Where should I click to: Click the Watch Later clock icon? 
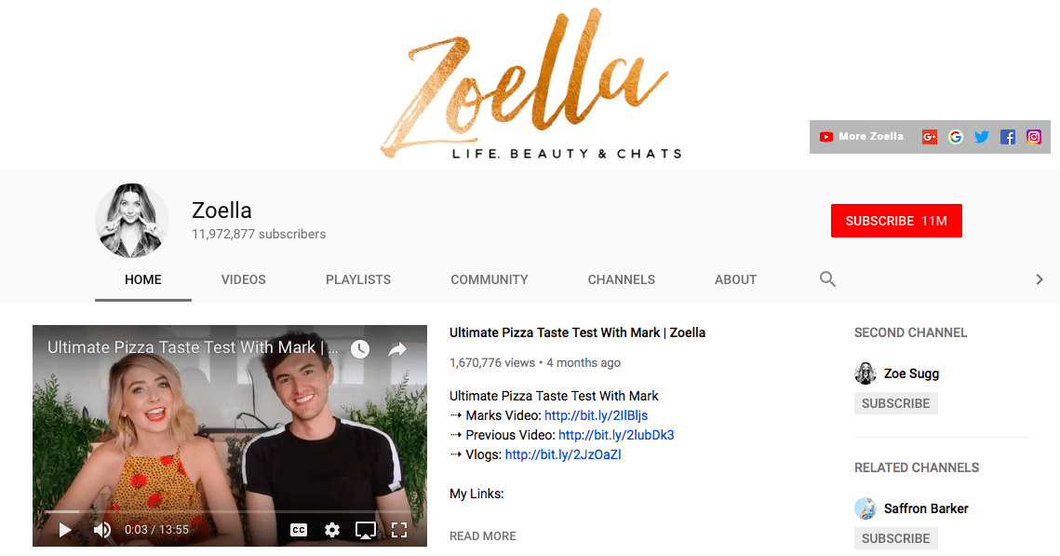[359, 348]
